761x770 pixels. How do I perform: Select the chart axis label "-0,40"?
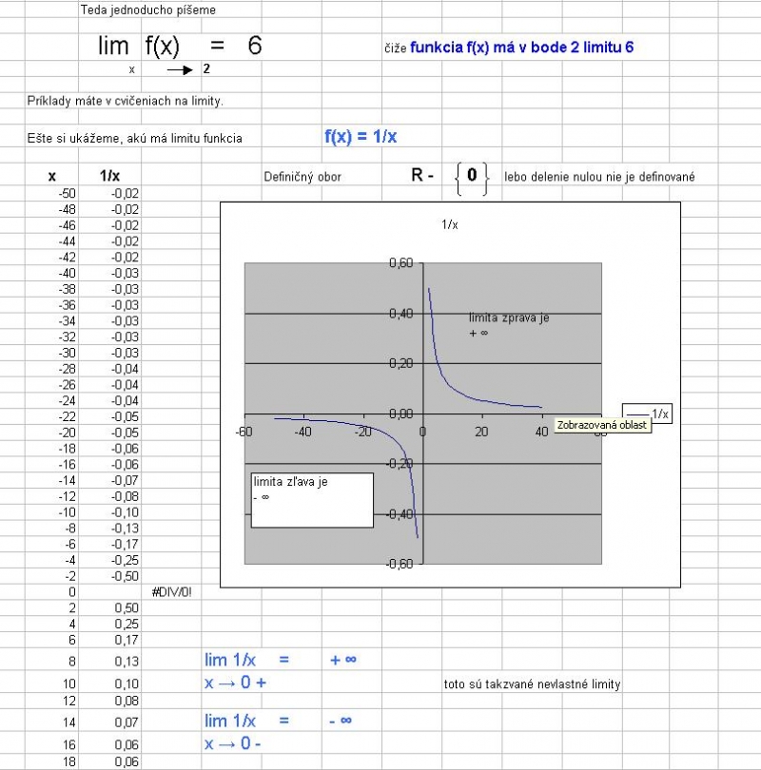pyautogui.click(x=400, y=514)
